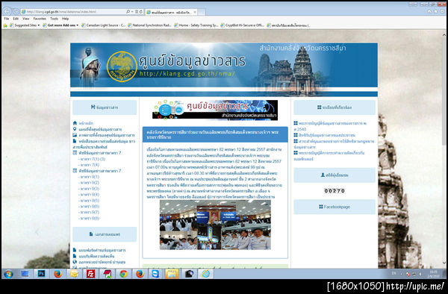Click the visitor counter 00270
Image resolution: width=448 pixels, height=294 pixels.
coord(335,191)
